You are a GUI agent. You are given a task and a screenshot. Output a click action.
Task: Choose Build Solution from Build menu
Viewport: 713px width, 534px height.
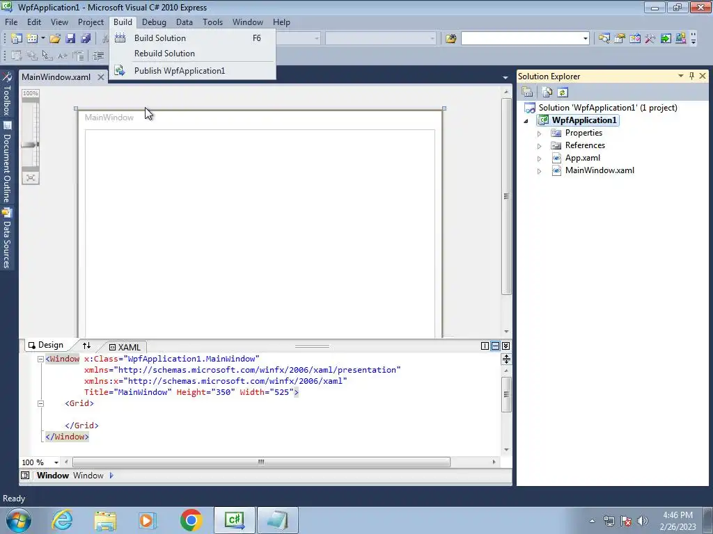(x=192, y=38)
